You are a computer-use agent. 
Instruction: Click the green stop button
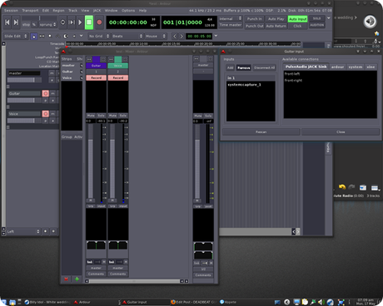tap(89, 22)
